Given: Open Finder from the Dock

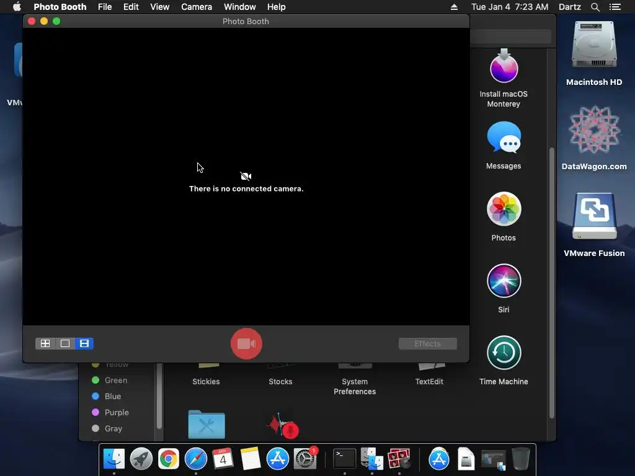Looking at the screenshot, I should pyautogui.click(x=114, y=459).
